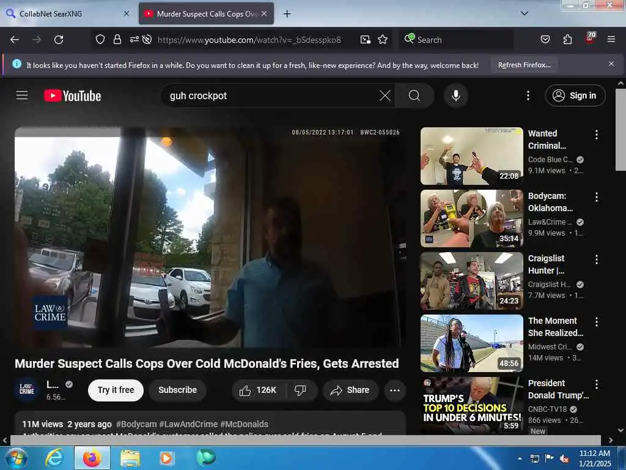Open options for The Moment She Realized video
The width and height of the screenshot is (626, 470).
click(x=597, y=322)
